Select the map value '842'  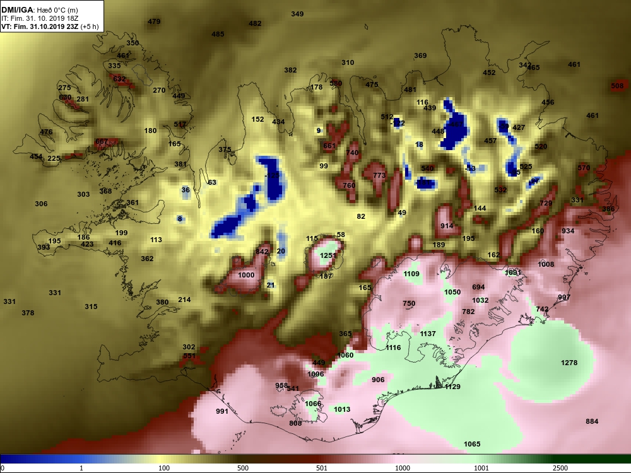pyautogui.click(x=262, y=252)
